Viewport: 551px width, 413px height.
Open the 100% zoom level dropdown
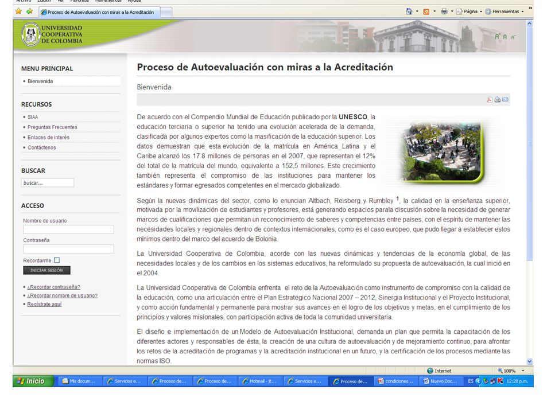[523, 371]
